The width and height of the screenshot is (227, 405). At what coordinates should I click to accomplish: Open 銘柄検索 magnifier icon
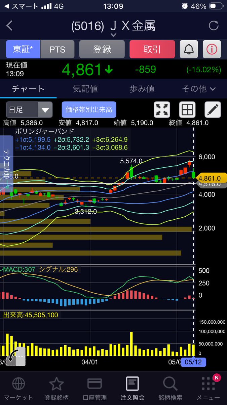(170, 384)
